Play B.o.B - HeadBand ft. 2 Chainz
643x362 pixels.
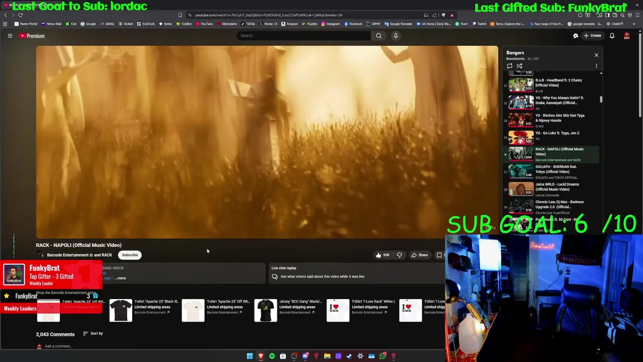click(551, 84)
